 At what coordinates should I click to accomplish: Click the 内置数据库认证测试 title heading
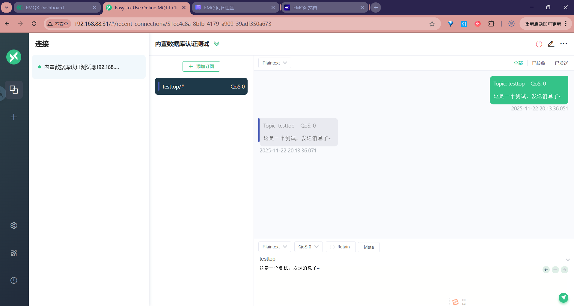[182, 44]
